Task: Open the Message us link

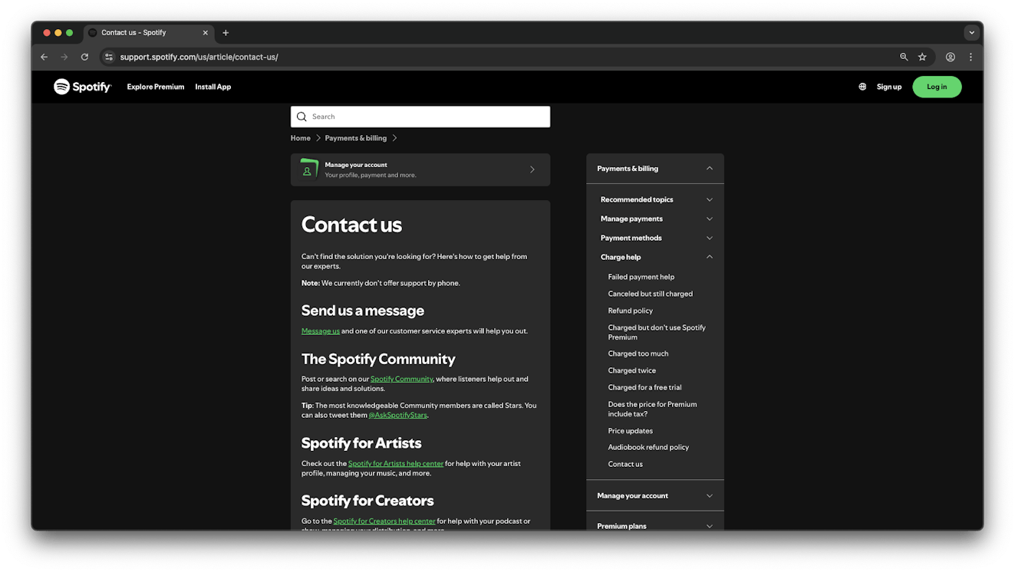Action: (x=321, y=331)
